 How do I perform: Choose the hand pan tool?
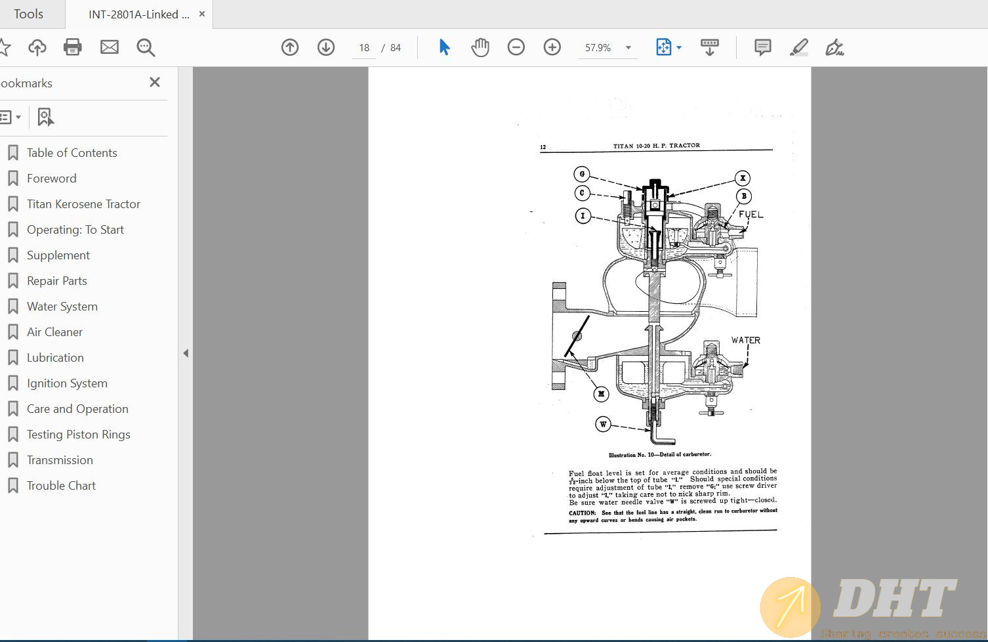480,47
